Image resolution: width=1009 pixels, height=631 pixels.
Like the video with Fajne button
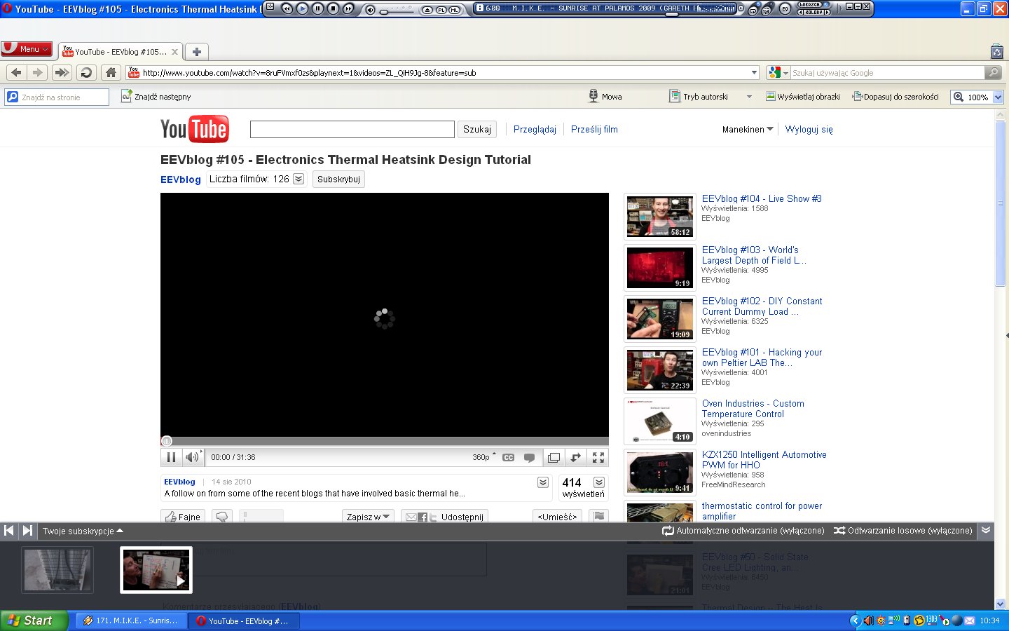point(184,517)
